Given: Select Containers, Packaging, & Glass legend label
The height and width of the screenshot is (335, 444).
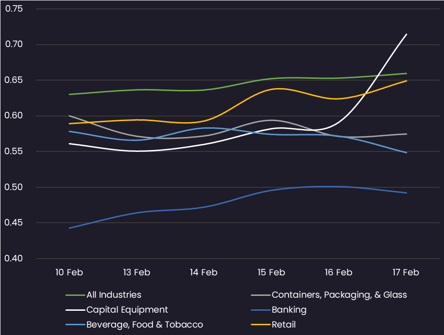Looking at the screenshot, I should [x=339, y=295].
